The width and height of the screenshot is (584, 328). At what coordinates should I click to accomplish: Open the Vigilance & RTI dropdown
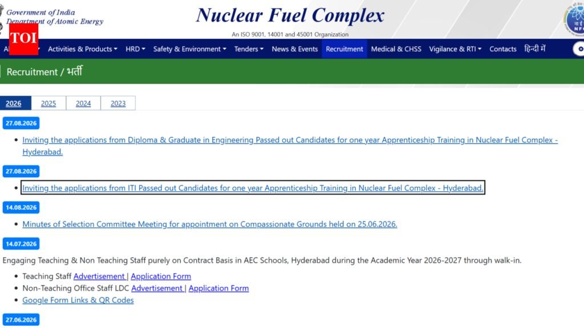tap(455, 49)
